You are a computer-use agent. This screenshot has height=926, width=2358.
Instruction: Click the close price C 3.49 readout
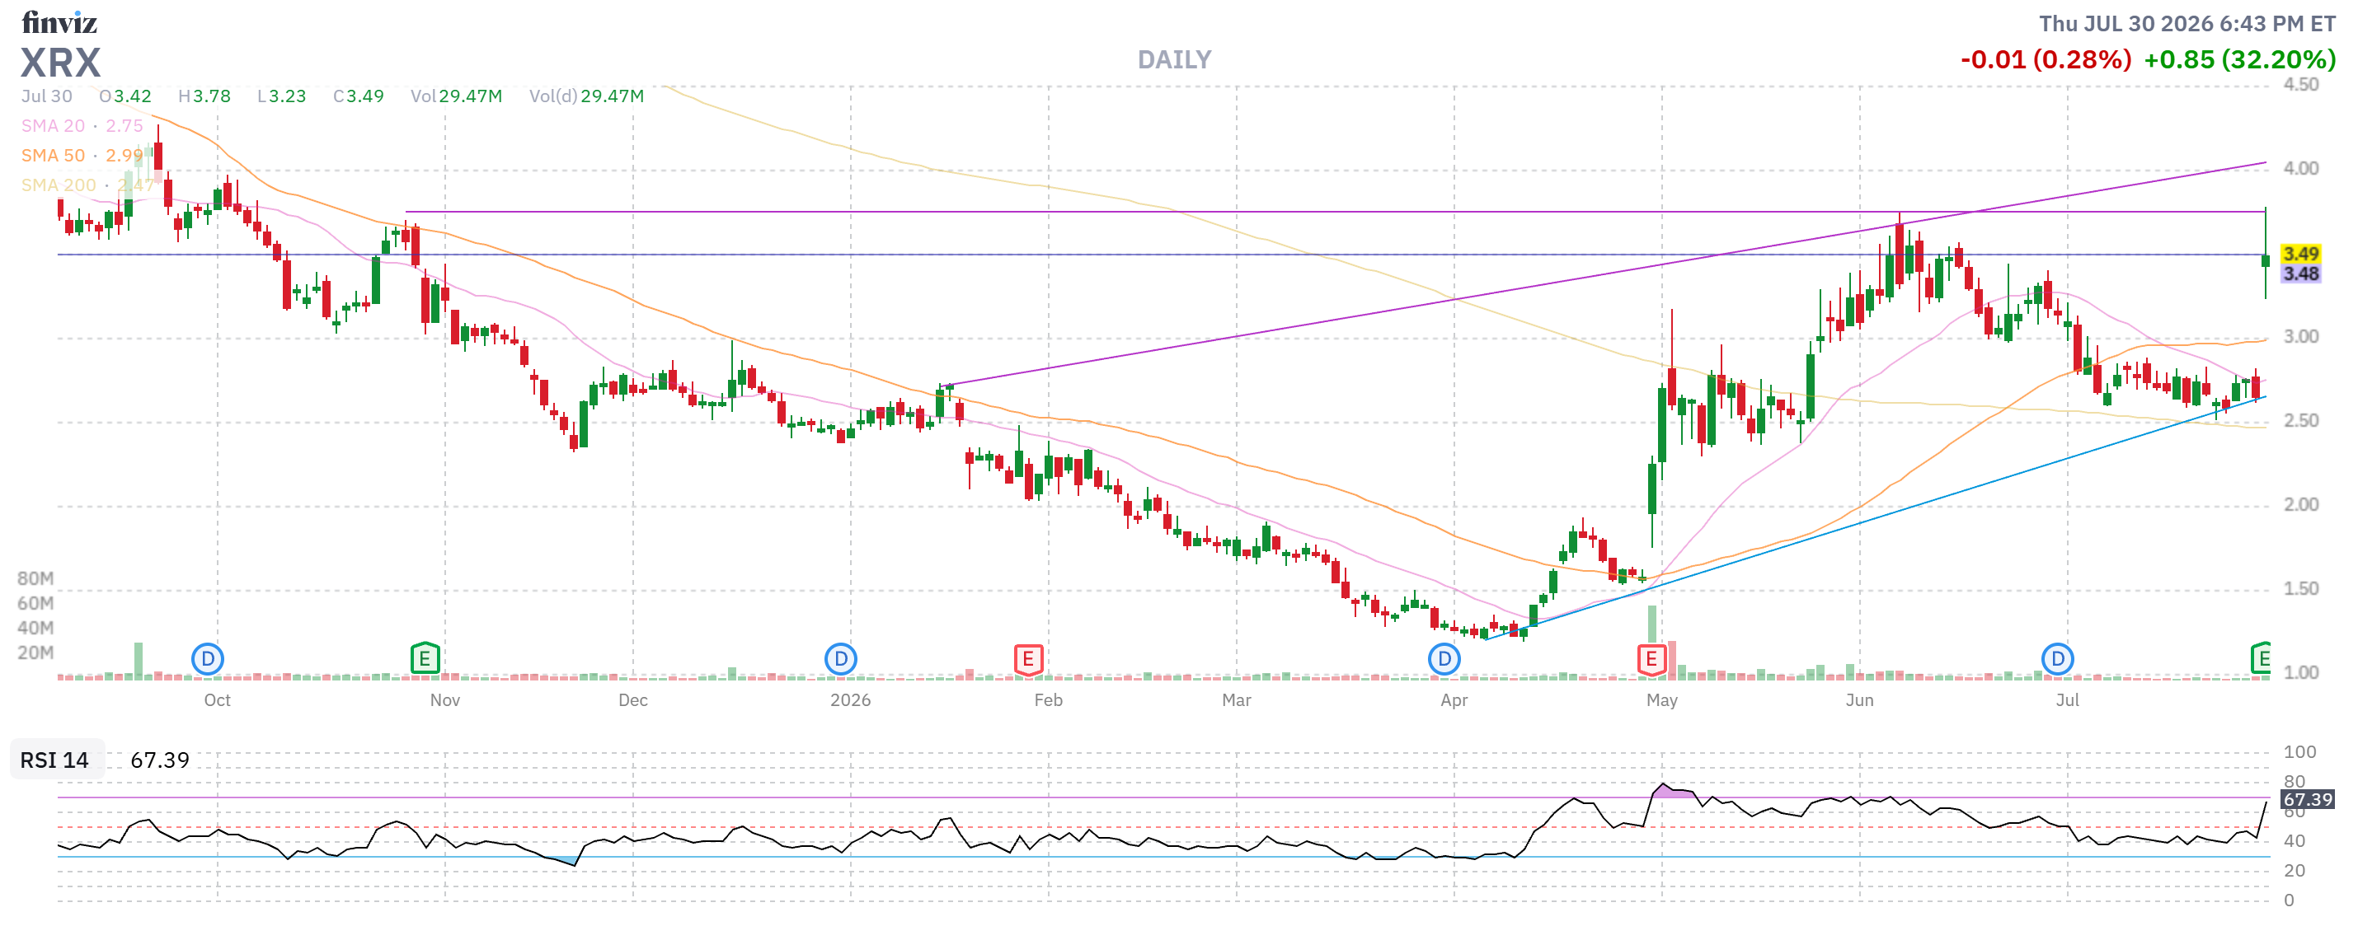pyautogui.click(x=358, y=96)
